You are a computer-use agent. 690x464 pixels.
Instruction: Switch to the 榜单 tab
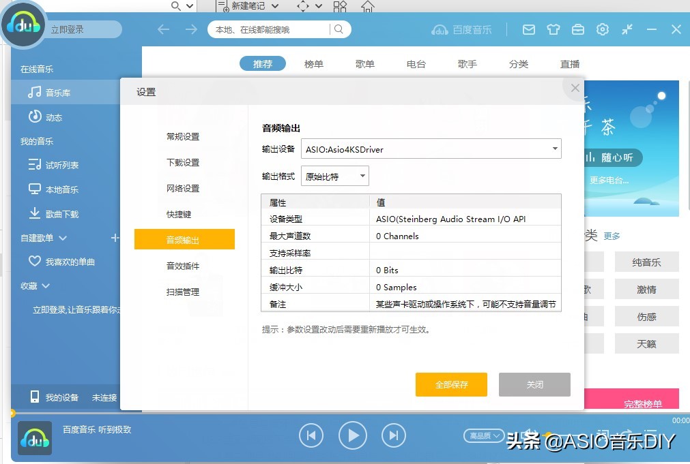click(313, 63)
